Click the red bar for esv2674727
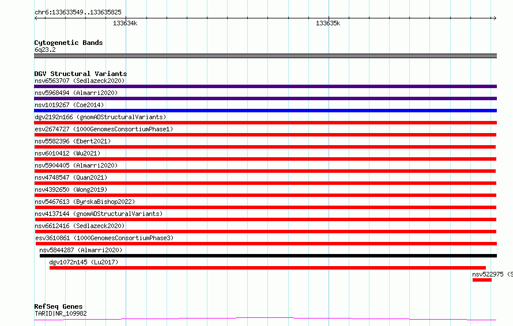This screenshot has height=326, width=513. coord(265,135)
